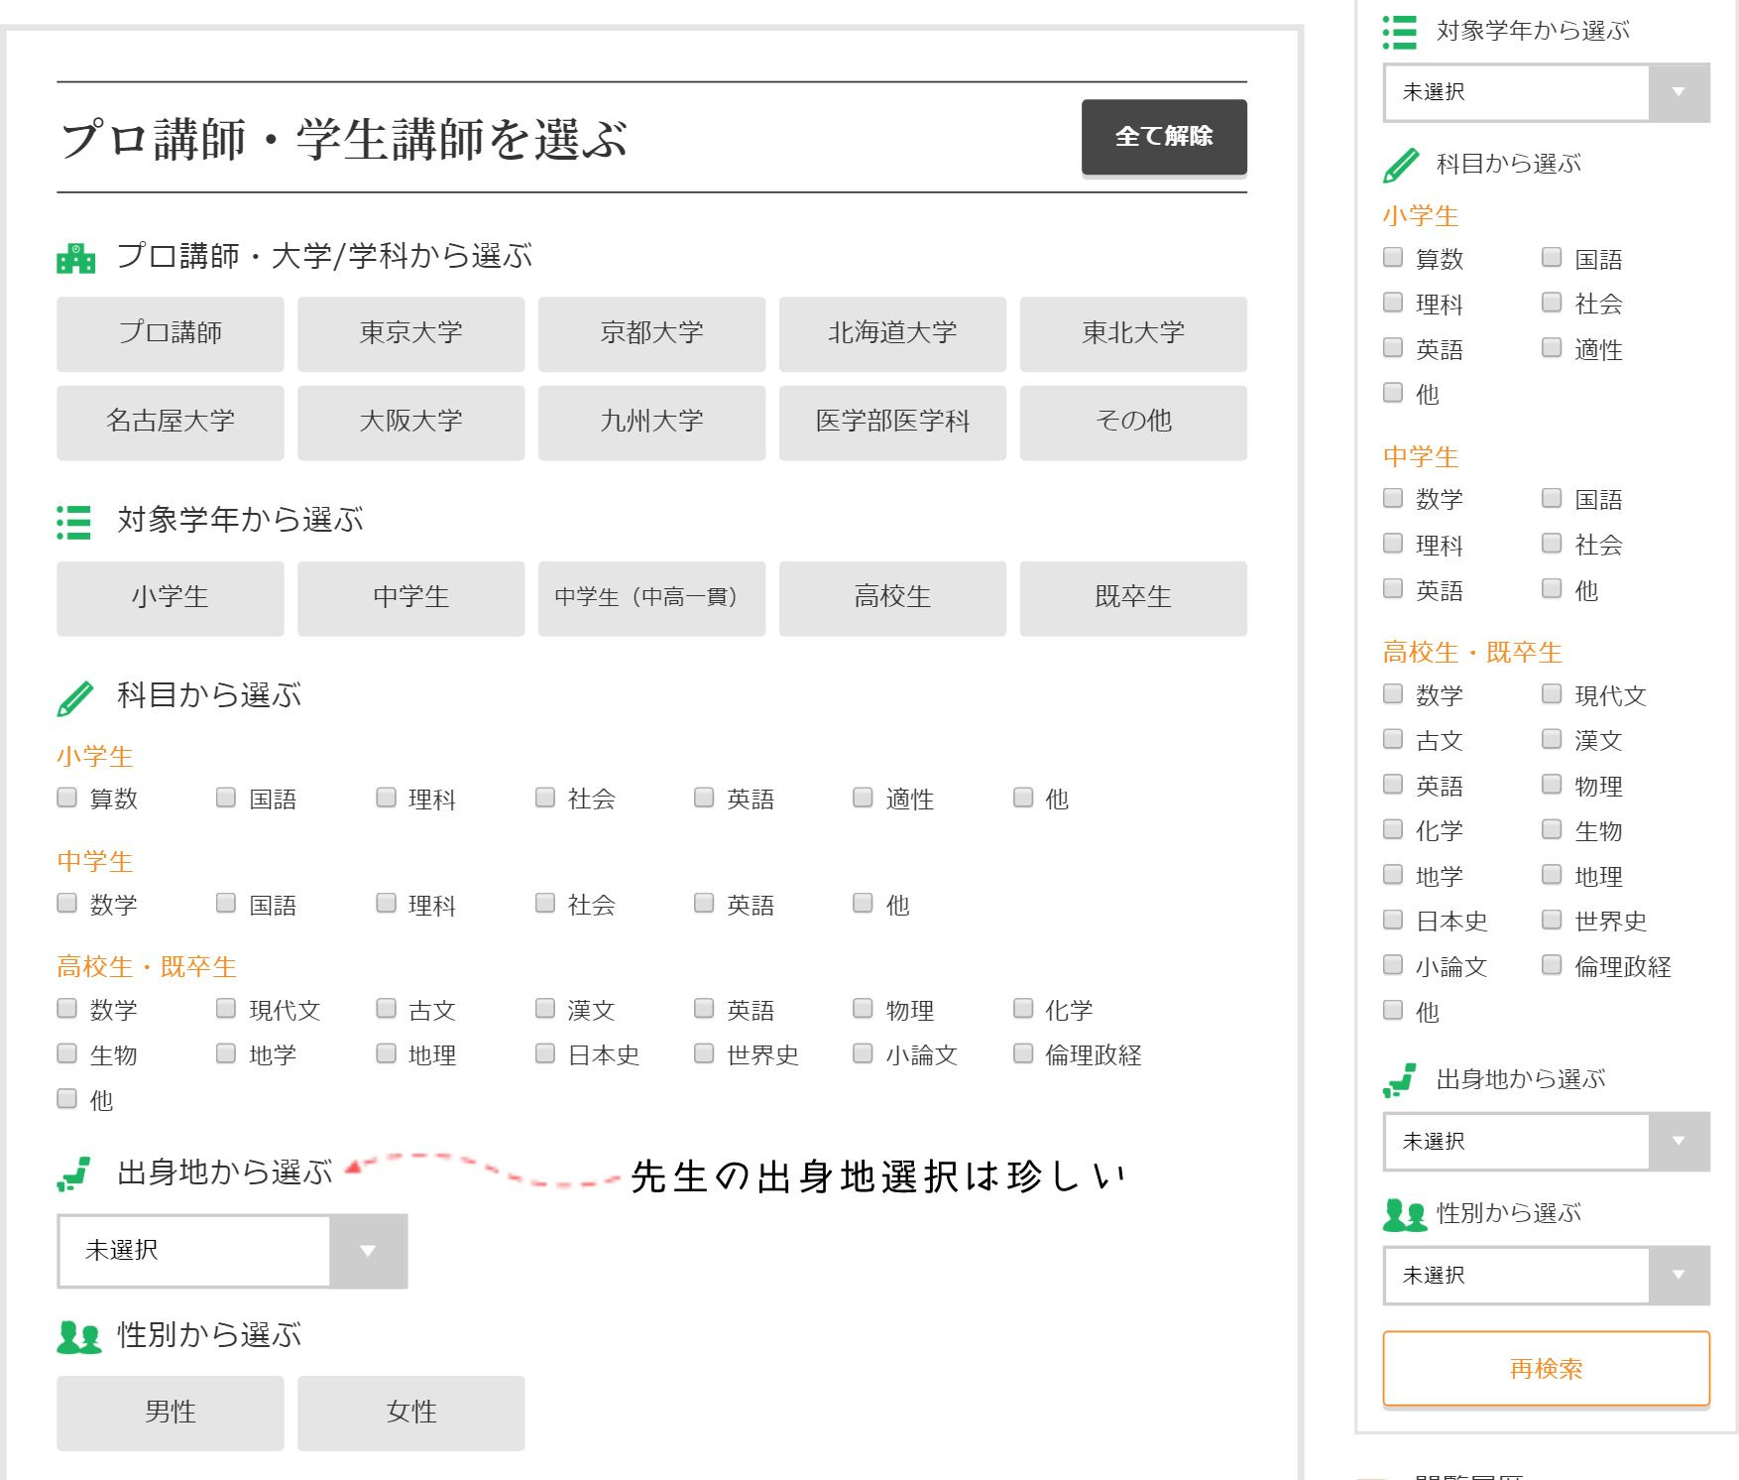Select プロ講師 option

(171, 334)
